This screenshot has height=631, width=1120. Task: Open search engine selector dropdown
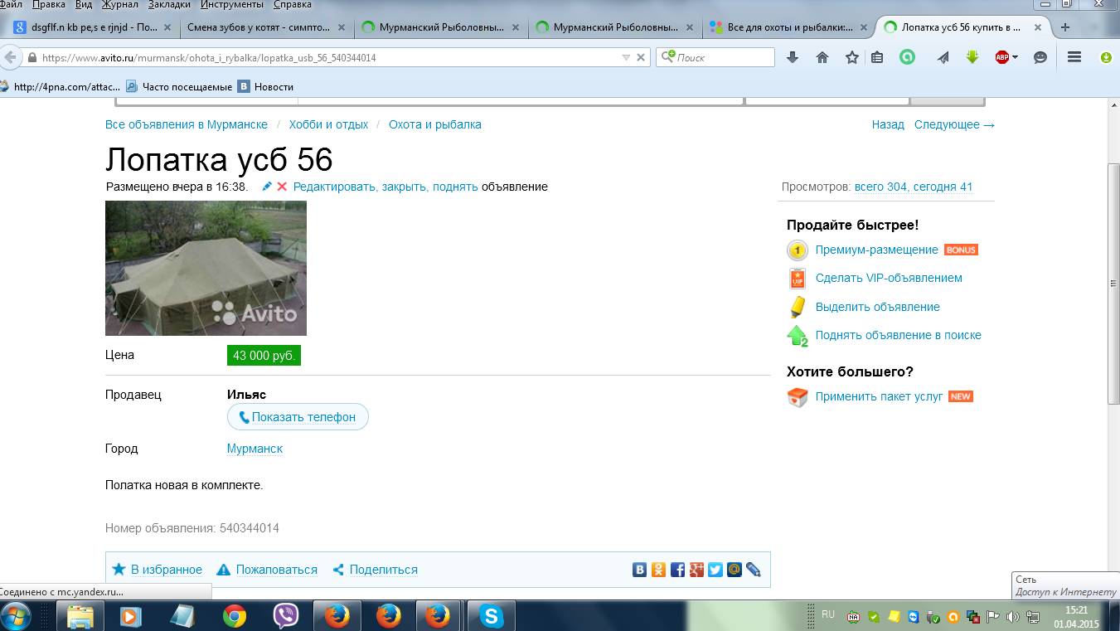click(667, 57)
